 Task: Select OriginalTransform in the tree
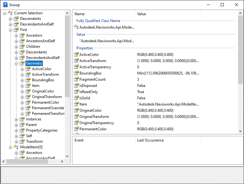[x=47, y=97]
